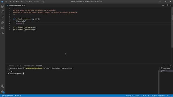This screenshot has width=173, height=97.
Task: Open the Search view in activity bar
Action: (x=3, y=11)
